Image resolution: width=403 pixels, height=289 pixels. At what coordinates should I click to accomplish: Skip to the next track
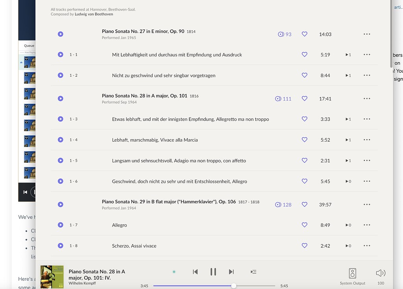coord(231,271)
